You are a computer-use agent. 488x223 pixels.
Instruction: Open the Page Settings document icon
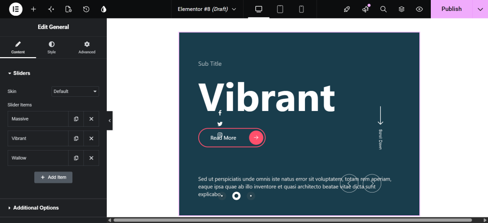[x=69, y=9]
